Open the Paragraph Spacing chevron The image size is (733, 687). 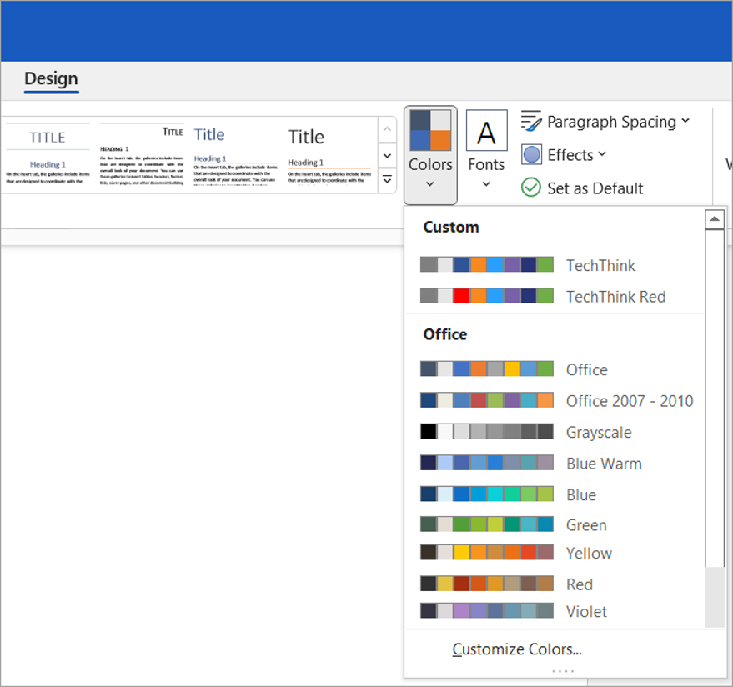coord(685,122)
